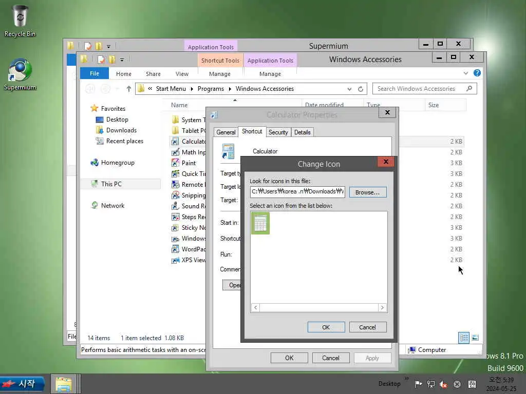Viewport: 526px width, 394px height.
Task: Open Manage tab under Application Tools
Action: click(270, 74)
